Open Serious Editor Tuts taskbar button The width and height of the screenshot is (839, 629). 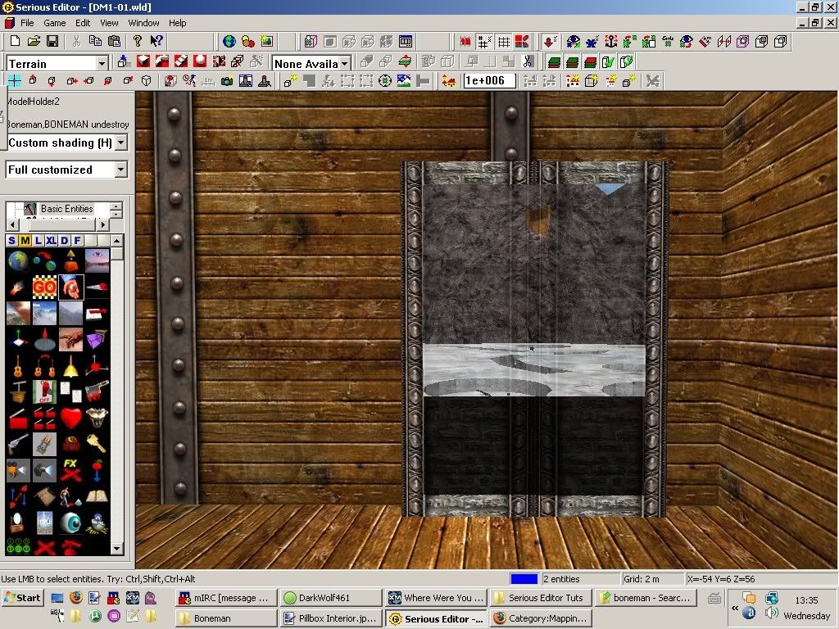click(x=540, y=597)
